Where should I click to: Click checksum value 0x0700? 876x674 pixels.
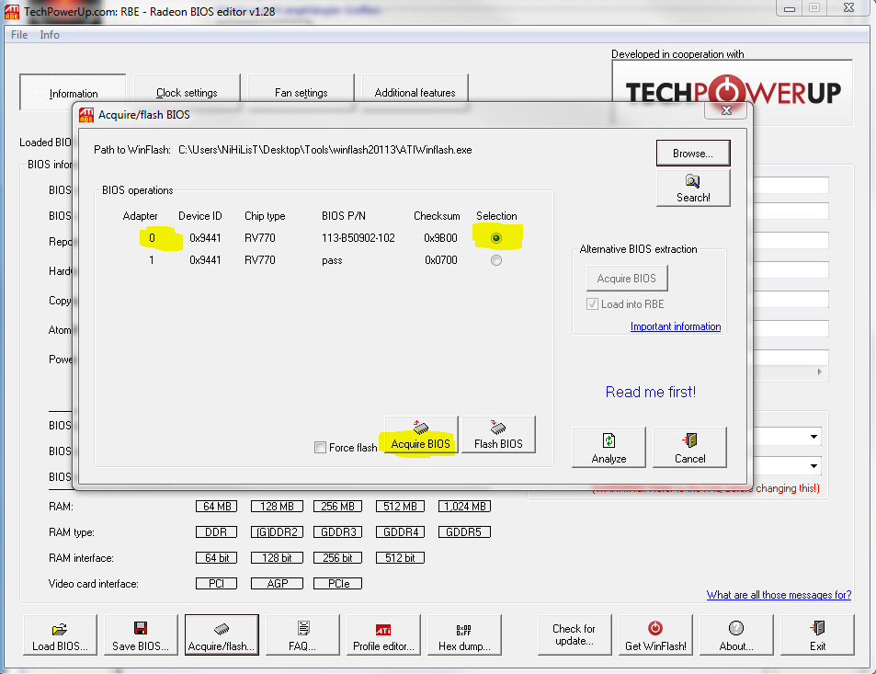441,260
